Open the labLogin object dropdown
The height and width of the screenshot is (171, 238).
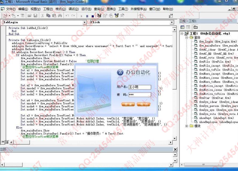(85, 22)
